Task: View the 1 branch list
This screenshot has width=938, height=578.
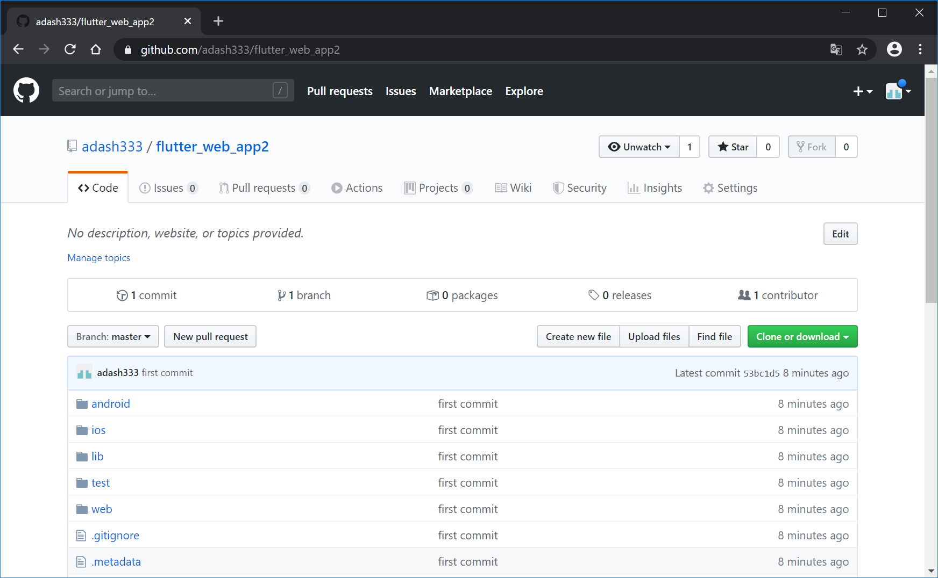Action: (x=304, y=295)
